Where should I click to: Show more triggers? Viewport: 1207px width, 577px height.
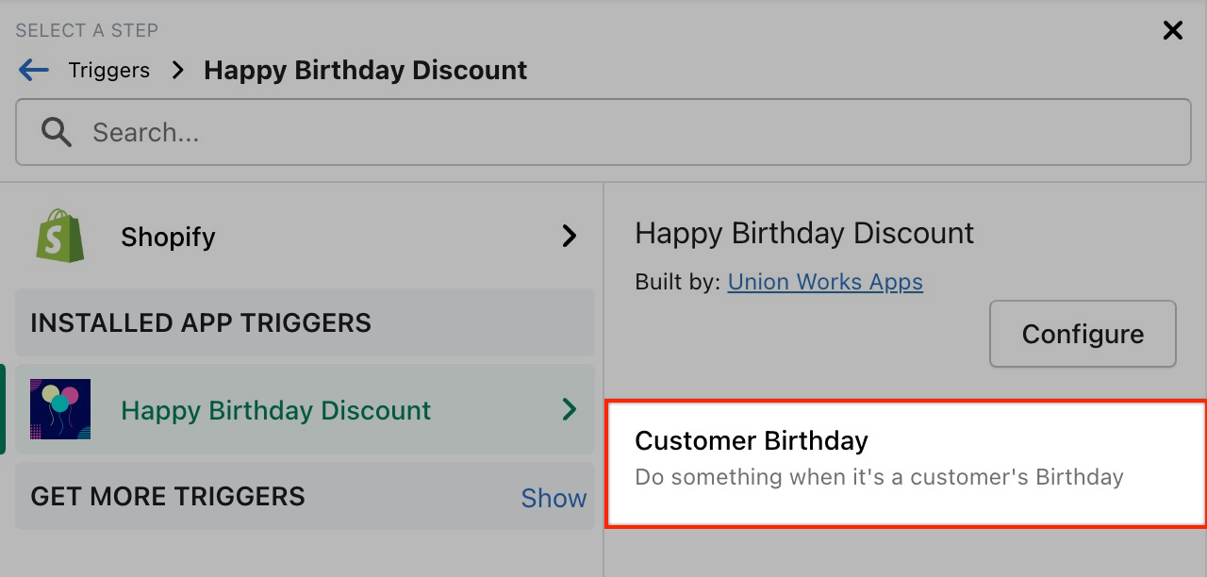(554, 498)
